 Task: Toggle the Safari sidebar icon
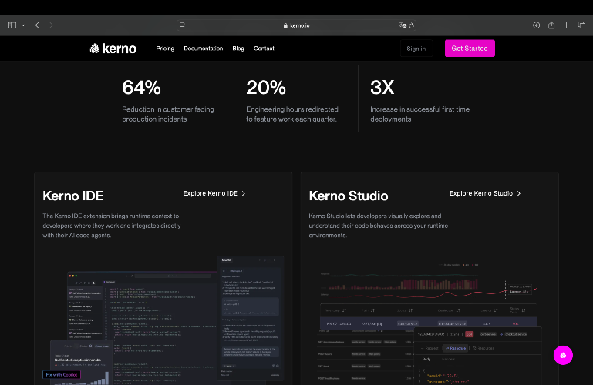point(12,25)
